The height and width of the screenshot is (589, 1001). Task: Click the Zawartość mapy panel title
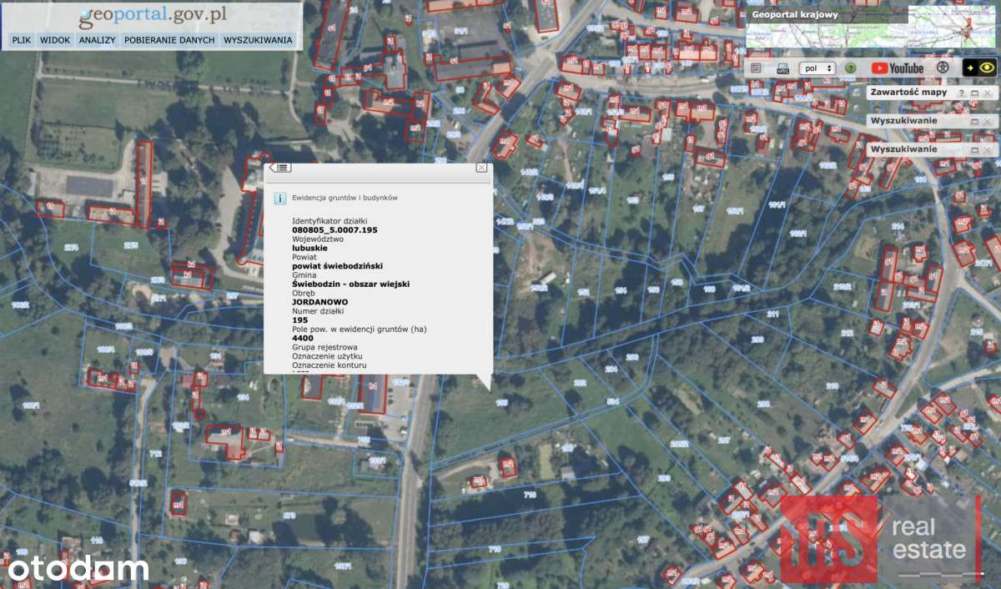pos(908,93)
